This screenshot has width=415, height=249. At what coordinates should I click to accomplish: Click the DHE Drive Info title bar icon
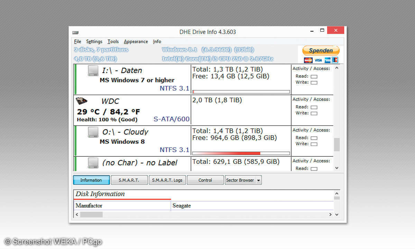75,33
